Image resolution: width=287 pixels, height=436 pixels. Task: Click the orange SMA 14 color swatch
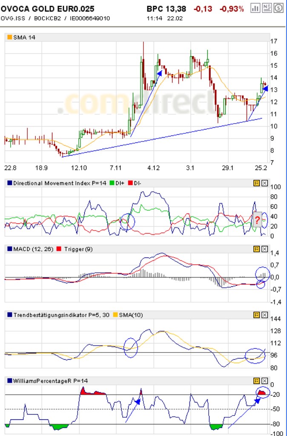pos(10,38)
